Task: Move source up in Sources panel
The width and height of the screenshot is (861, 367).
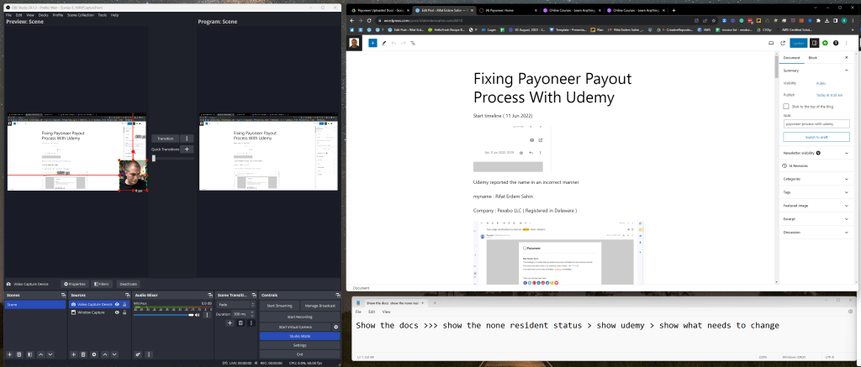Action: pos(105,354)
